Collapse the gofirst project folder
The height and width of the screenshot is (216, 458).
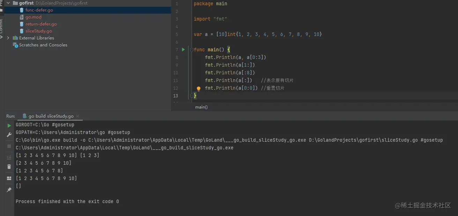point(8,3)
